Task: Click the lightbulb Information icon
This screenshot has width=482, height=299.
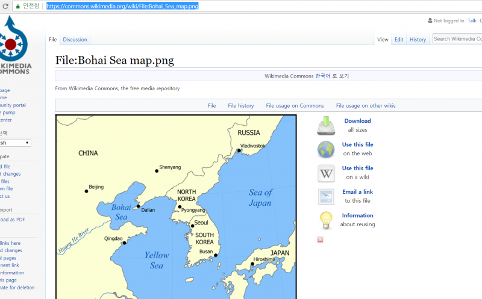Action: [326, 220]
